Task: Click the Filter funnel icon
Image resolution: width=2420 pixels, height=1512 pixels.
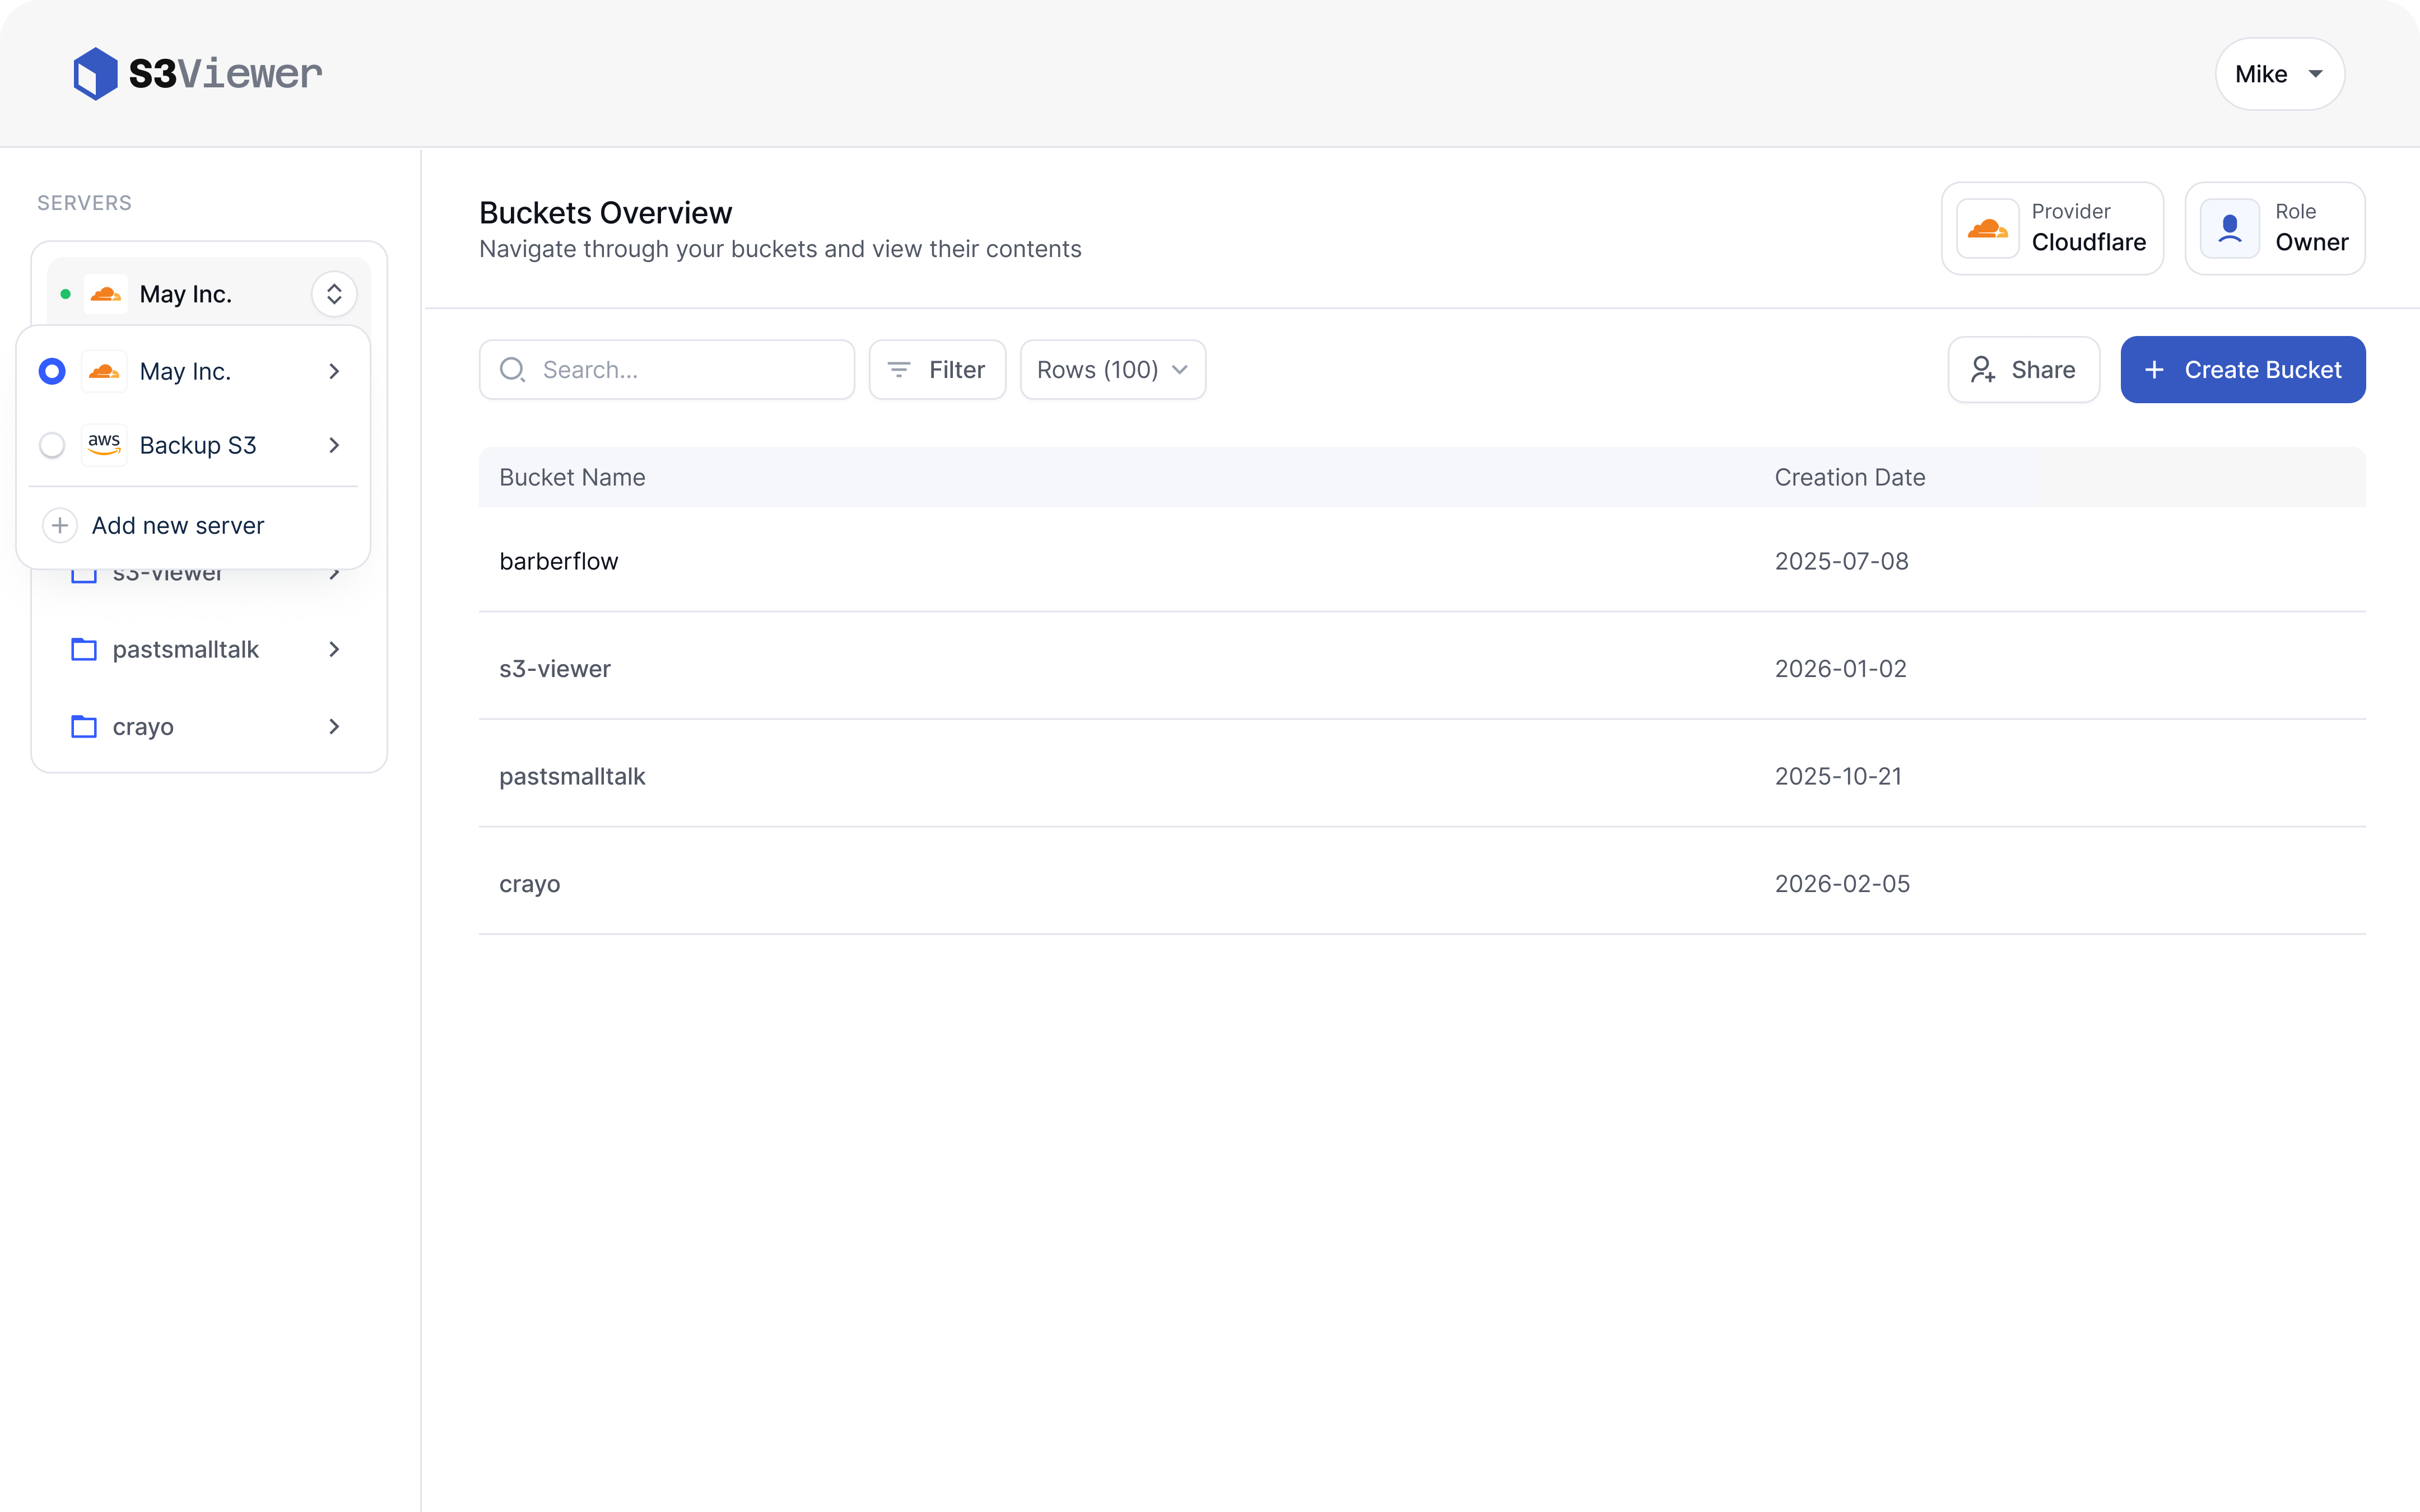Action: pyautogui.click(x=898, y=369)
